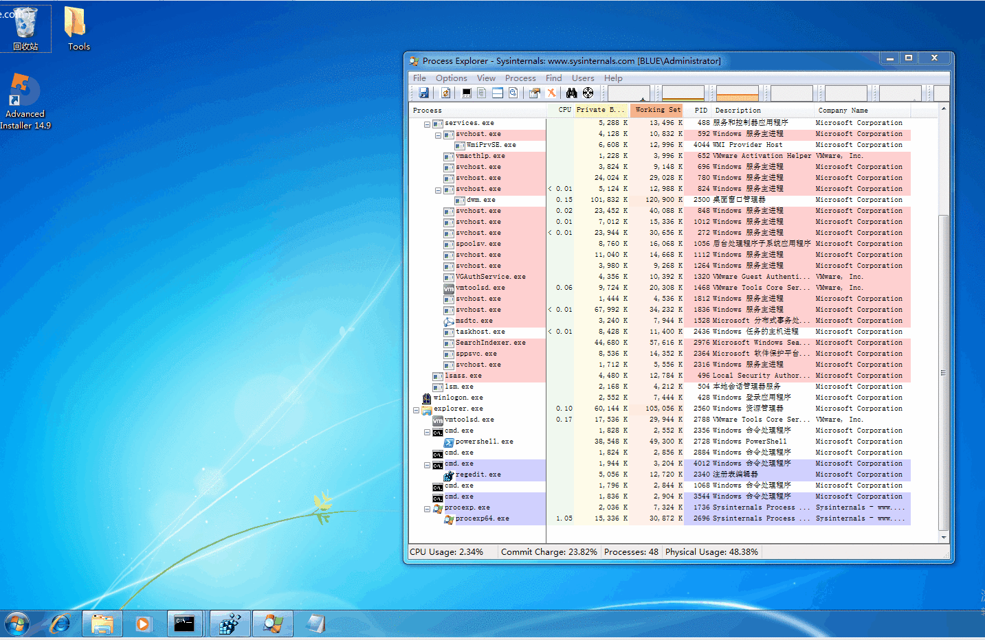Screen dimensions: 985x640
Task: Sort by the Working Set column header
Action: (x=656, y=110)
